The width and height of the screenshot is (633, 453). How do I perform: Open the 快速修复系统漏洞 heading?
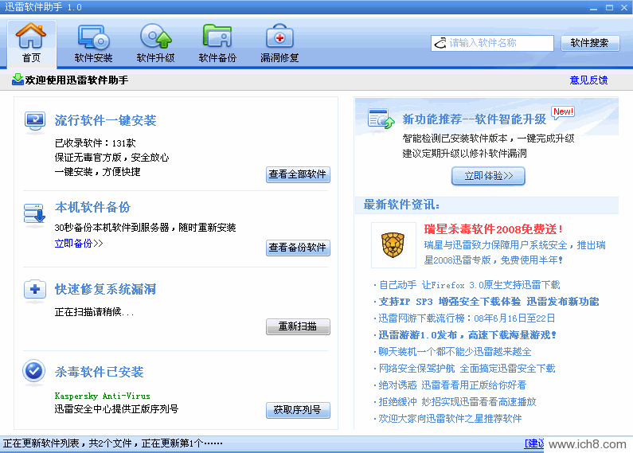click(105, 289)
